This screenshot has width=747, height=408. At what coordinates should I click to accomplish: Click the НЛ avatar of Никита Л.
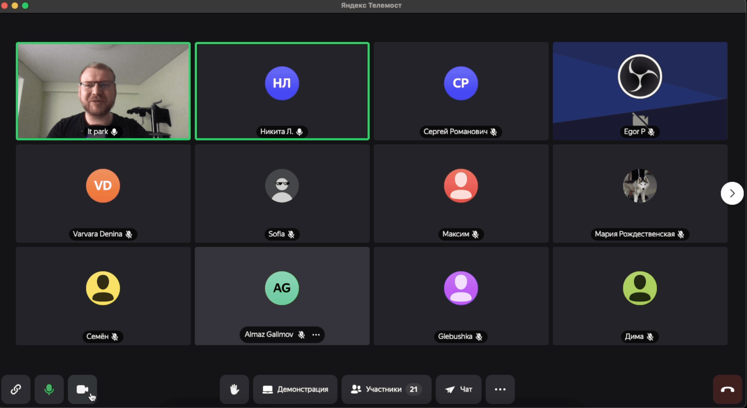pos(282,83)
